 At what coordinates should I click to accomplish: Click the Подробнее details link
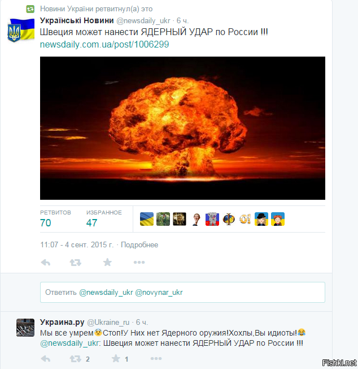(x=139, y=244)
